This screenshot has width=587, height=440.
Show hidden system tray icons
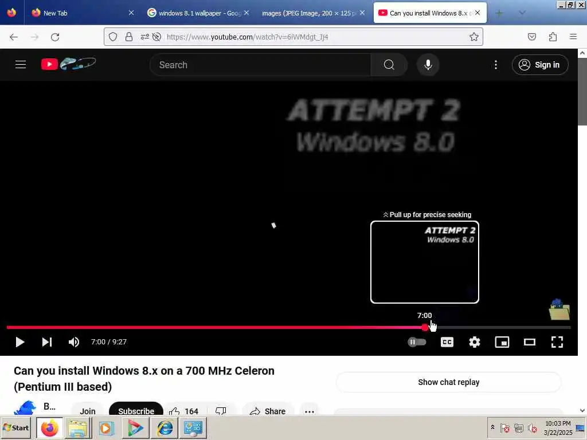click(x=492, y=427)
